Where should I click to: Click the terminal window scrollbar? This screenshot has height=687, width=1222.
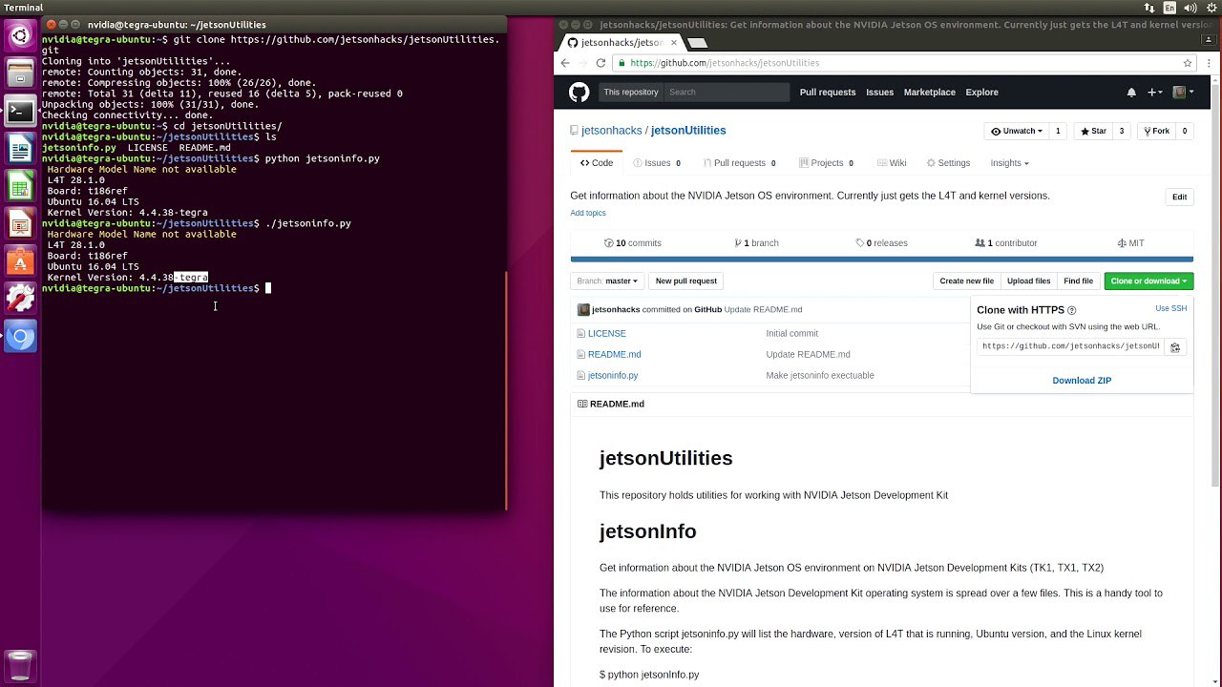click(x=507, y=390)
